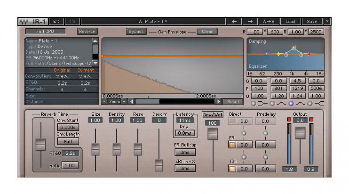Image resolution: width=349 pixels, height=194 pixels.
Task: Click the Dry latency 0.0ms field
Action: 185,133
